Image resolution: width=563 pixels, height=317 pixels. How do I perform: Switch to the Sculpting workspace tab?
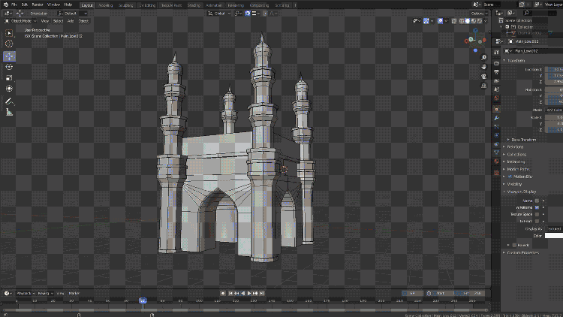(x=126, y=5)
